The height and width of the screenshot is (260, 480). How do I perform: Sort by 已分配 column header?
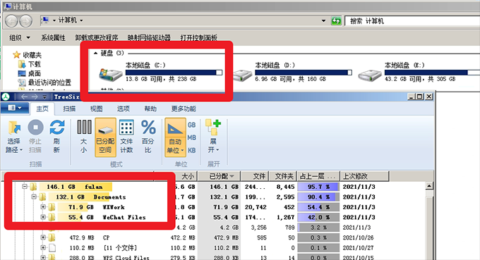[x=220, y=176]
